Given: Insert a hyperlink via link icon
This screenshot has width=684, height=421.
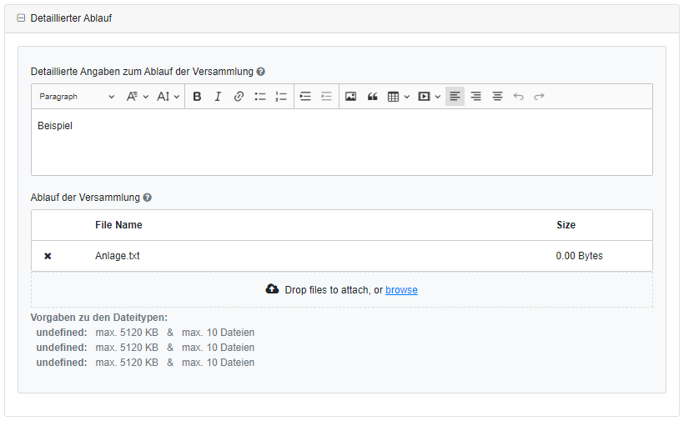Looking at the screenshot, I should 239,97.
